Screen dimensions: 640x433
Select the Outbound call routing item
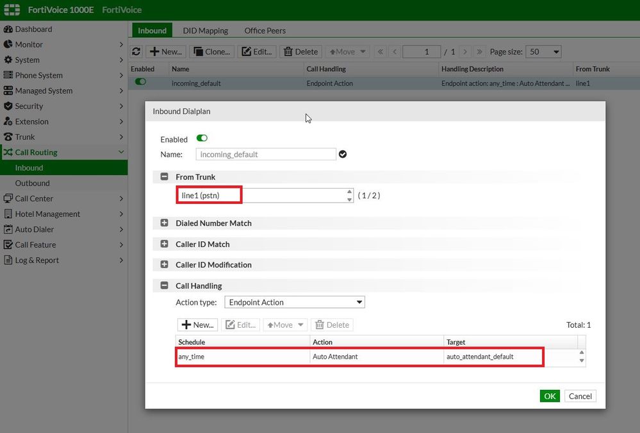(32, 183)
